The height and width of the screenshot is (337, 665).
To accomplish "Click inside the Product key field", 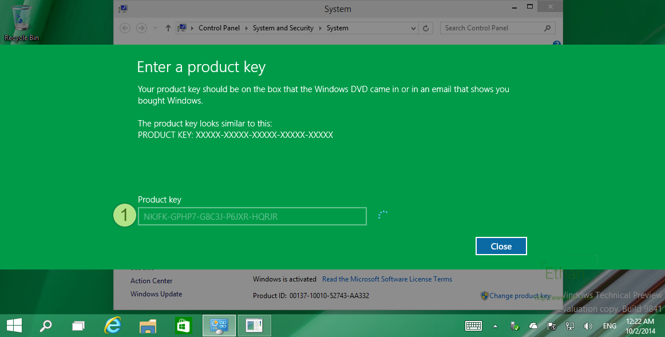I will pos(252,216).
